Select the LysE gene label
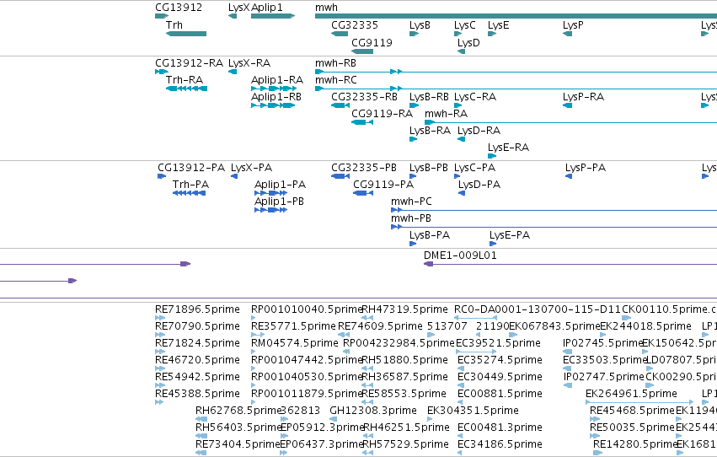 pyautogui.click(x=499, y=25)
